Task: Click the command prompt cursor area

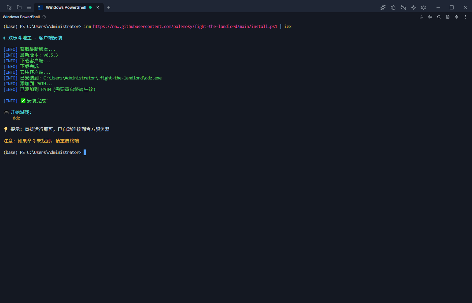Action: point(85,153)
